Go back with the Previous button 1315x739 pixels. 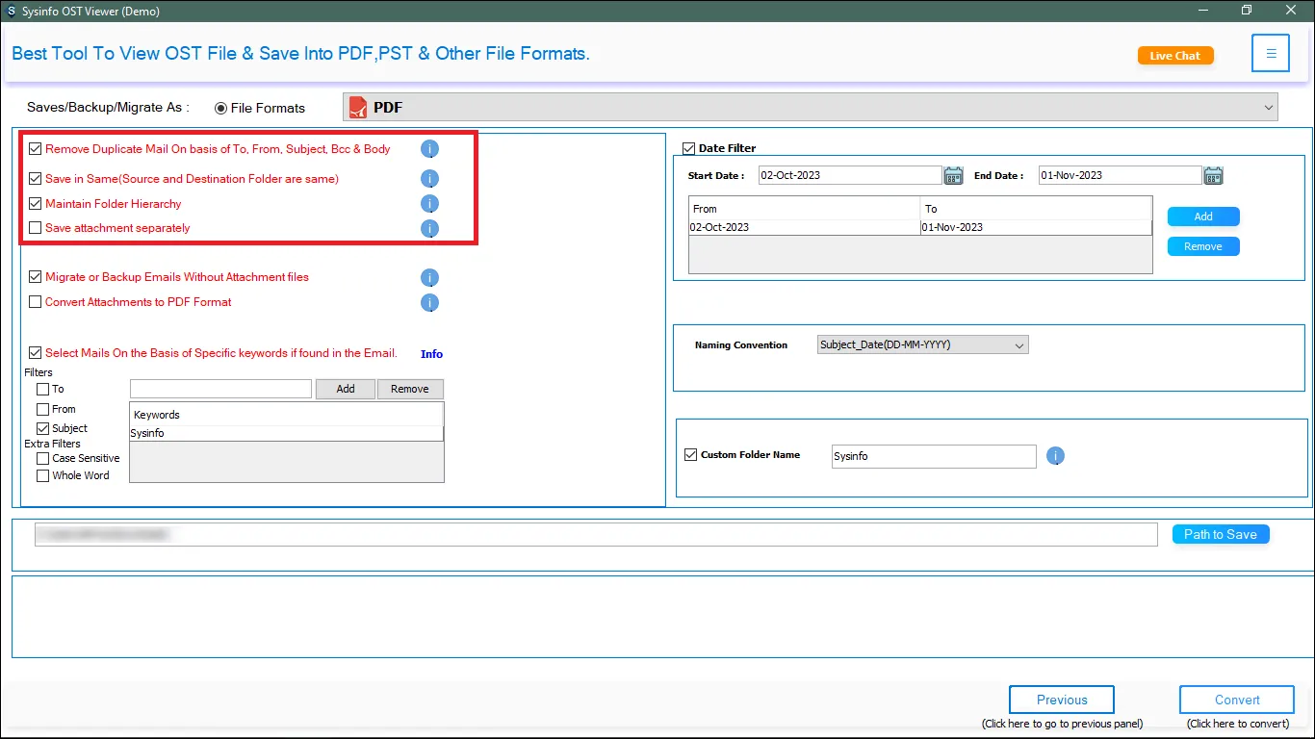tap(1061, 700)
